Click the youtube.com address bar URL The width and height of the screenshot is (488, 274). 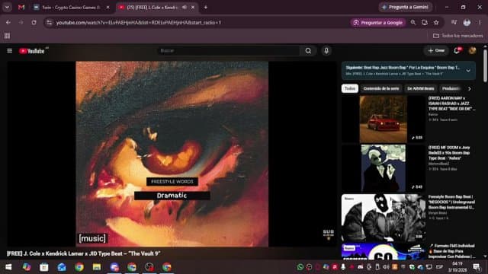click(x=139, y=23)
